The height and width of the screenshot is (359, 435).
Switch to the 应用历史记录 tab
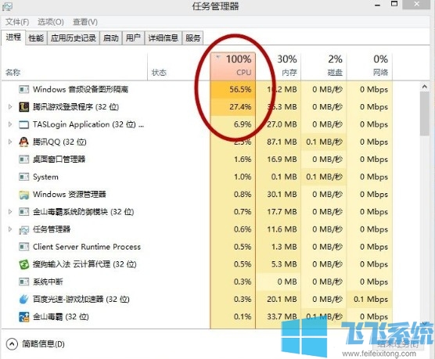click(74, 38)
